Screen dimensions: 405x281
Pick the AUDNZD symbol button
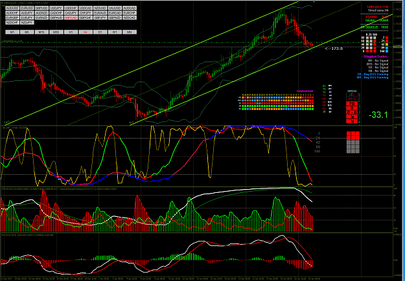[x=42, y=13]
